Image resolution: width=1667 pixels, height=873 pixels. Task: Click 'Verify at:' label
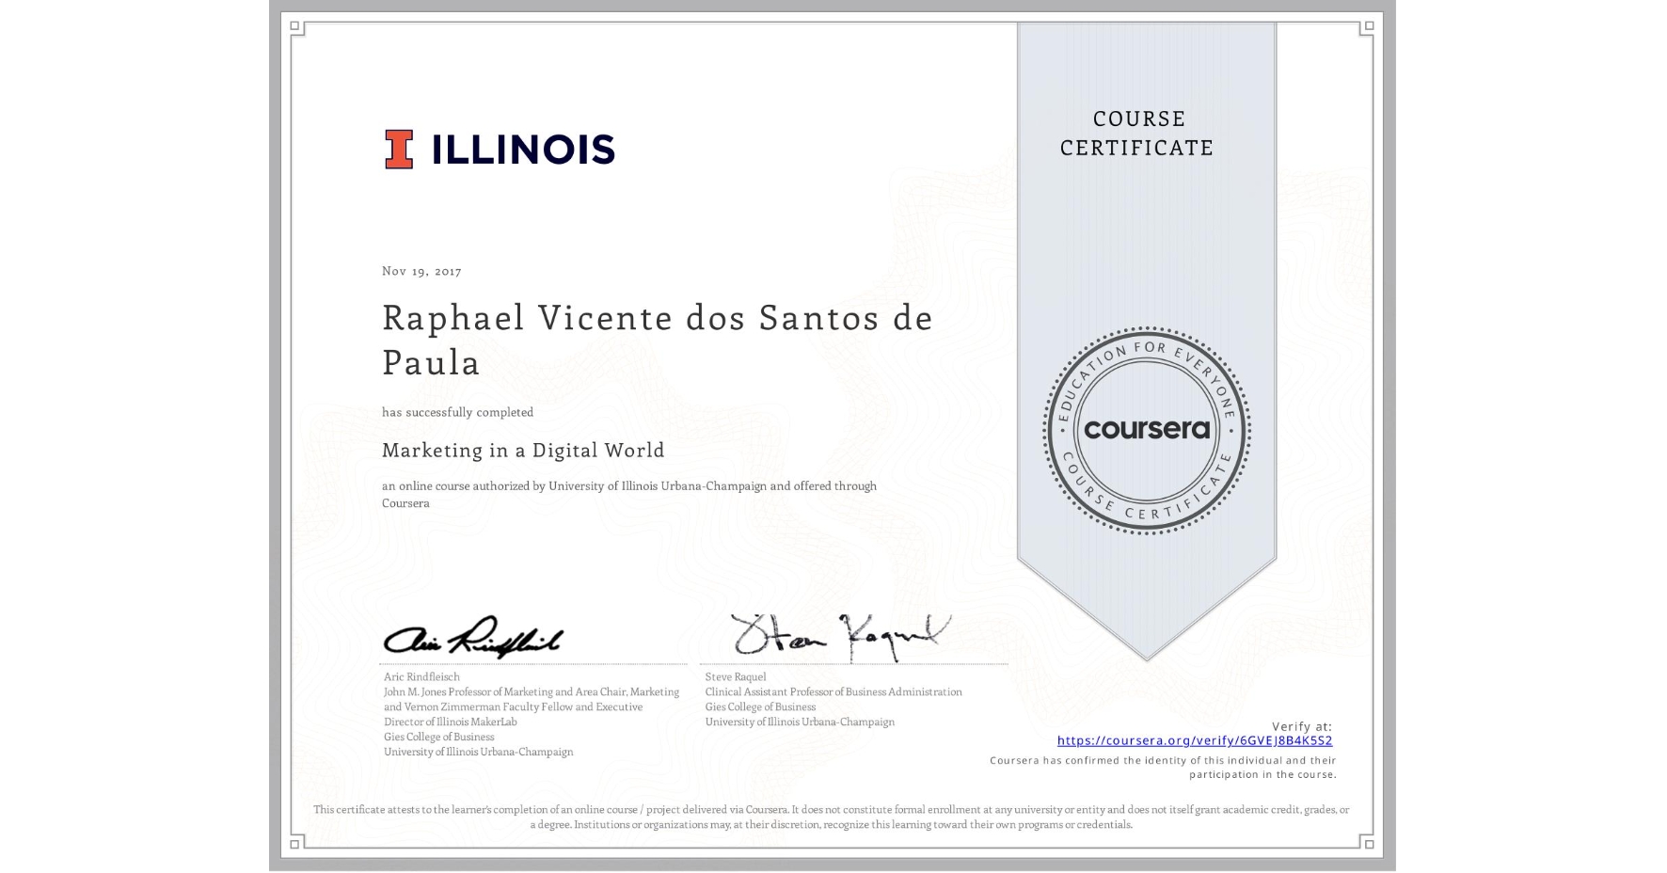click(1302, 726)
